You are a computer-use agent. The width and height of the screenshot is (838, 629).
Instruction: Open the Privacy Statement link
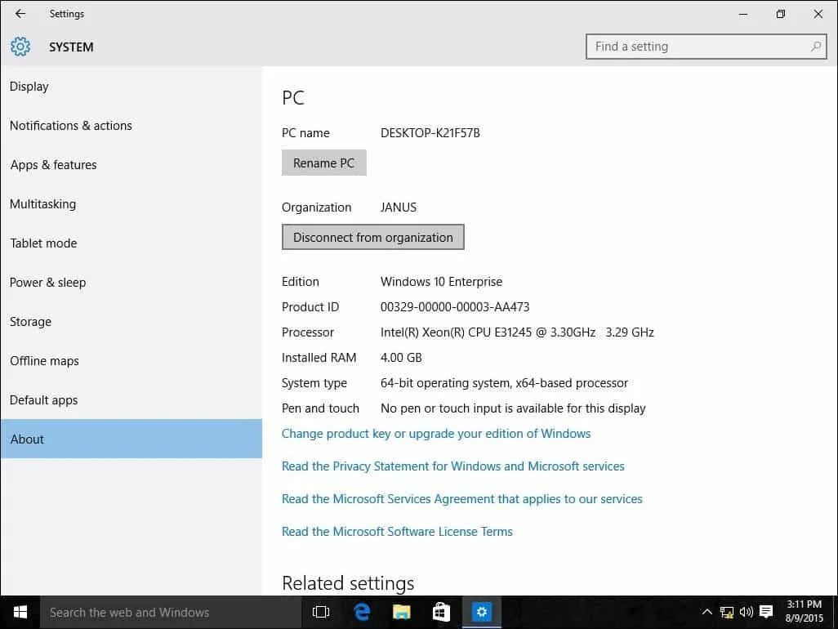(453, 466)
